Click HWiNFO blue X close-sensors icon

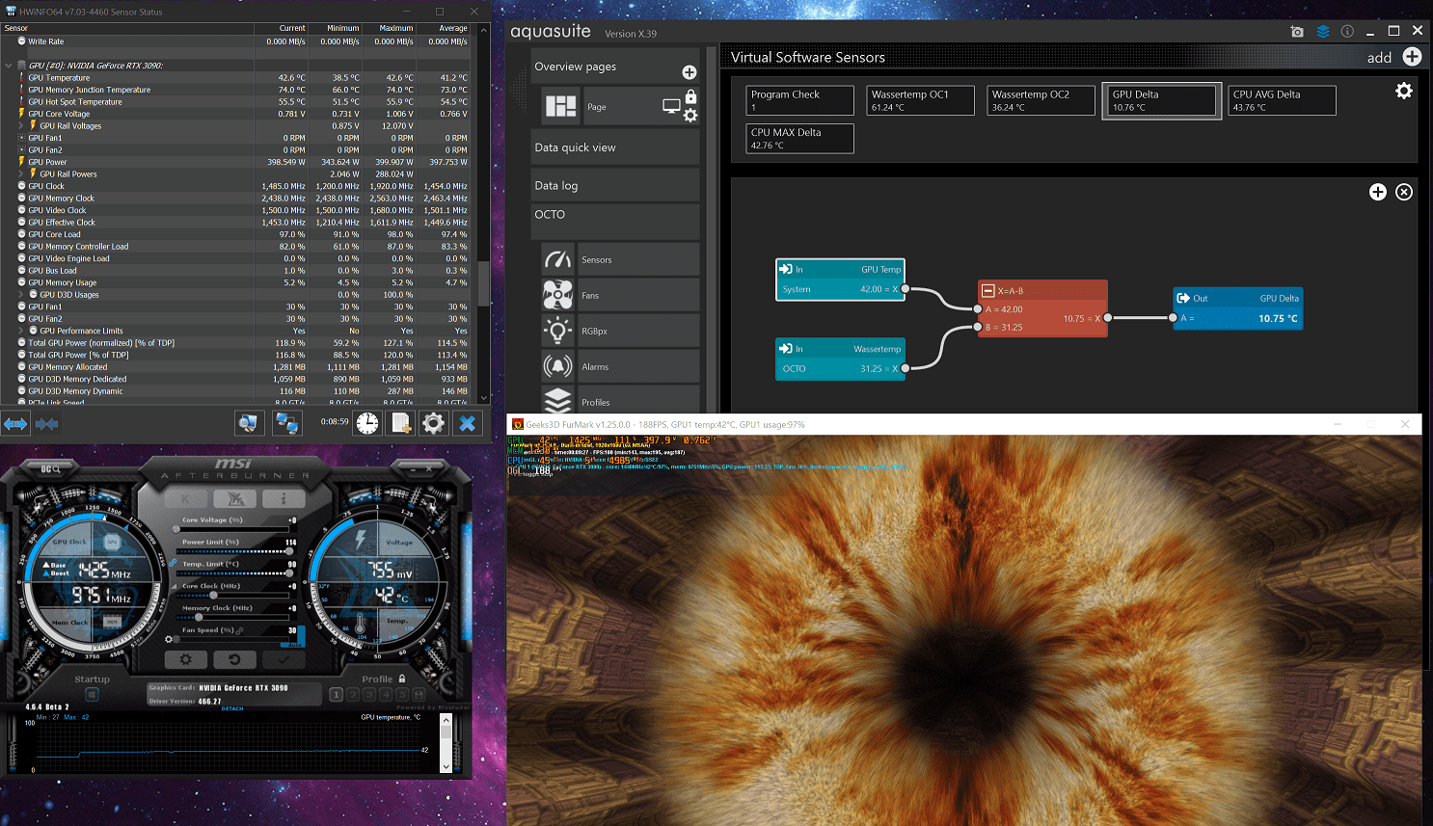coord(468,422)
